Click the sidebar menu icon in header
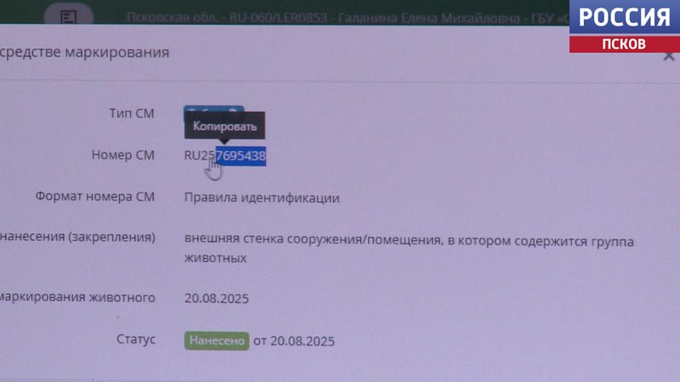680x382 pixels. (x=68, y=16)
